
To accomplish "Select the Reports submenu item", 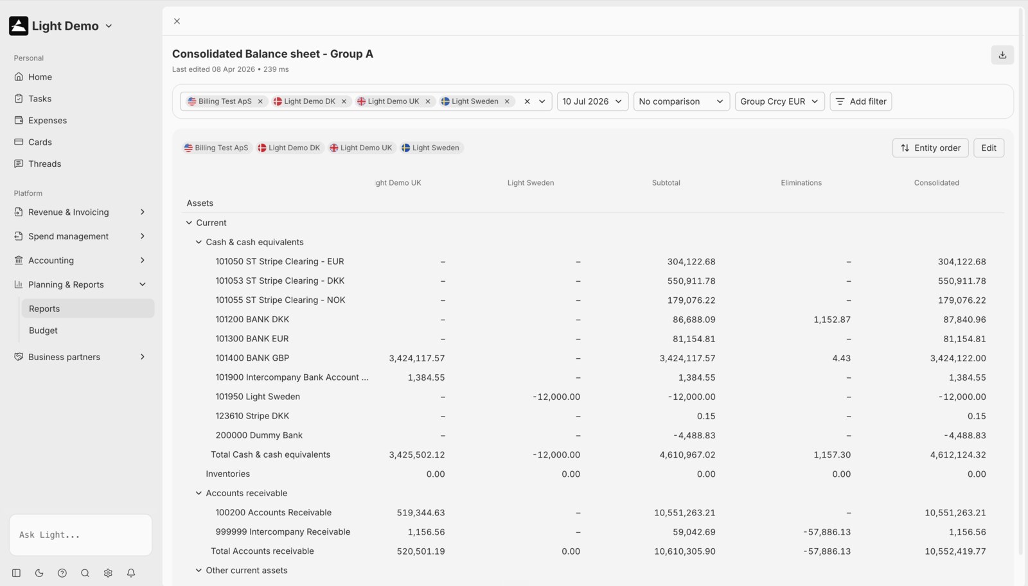I will [88, 309].
